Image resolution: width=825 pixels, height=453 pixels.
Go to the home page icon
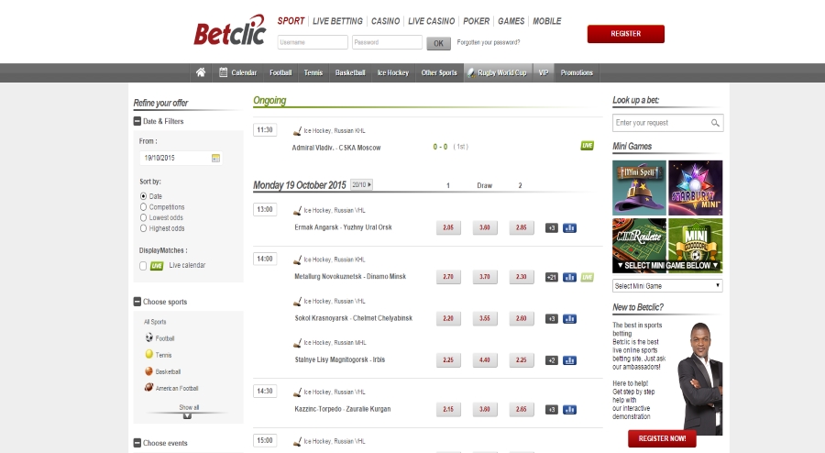click(201, 72)
